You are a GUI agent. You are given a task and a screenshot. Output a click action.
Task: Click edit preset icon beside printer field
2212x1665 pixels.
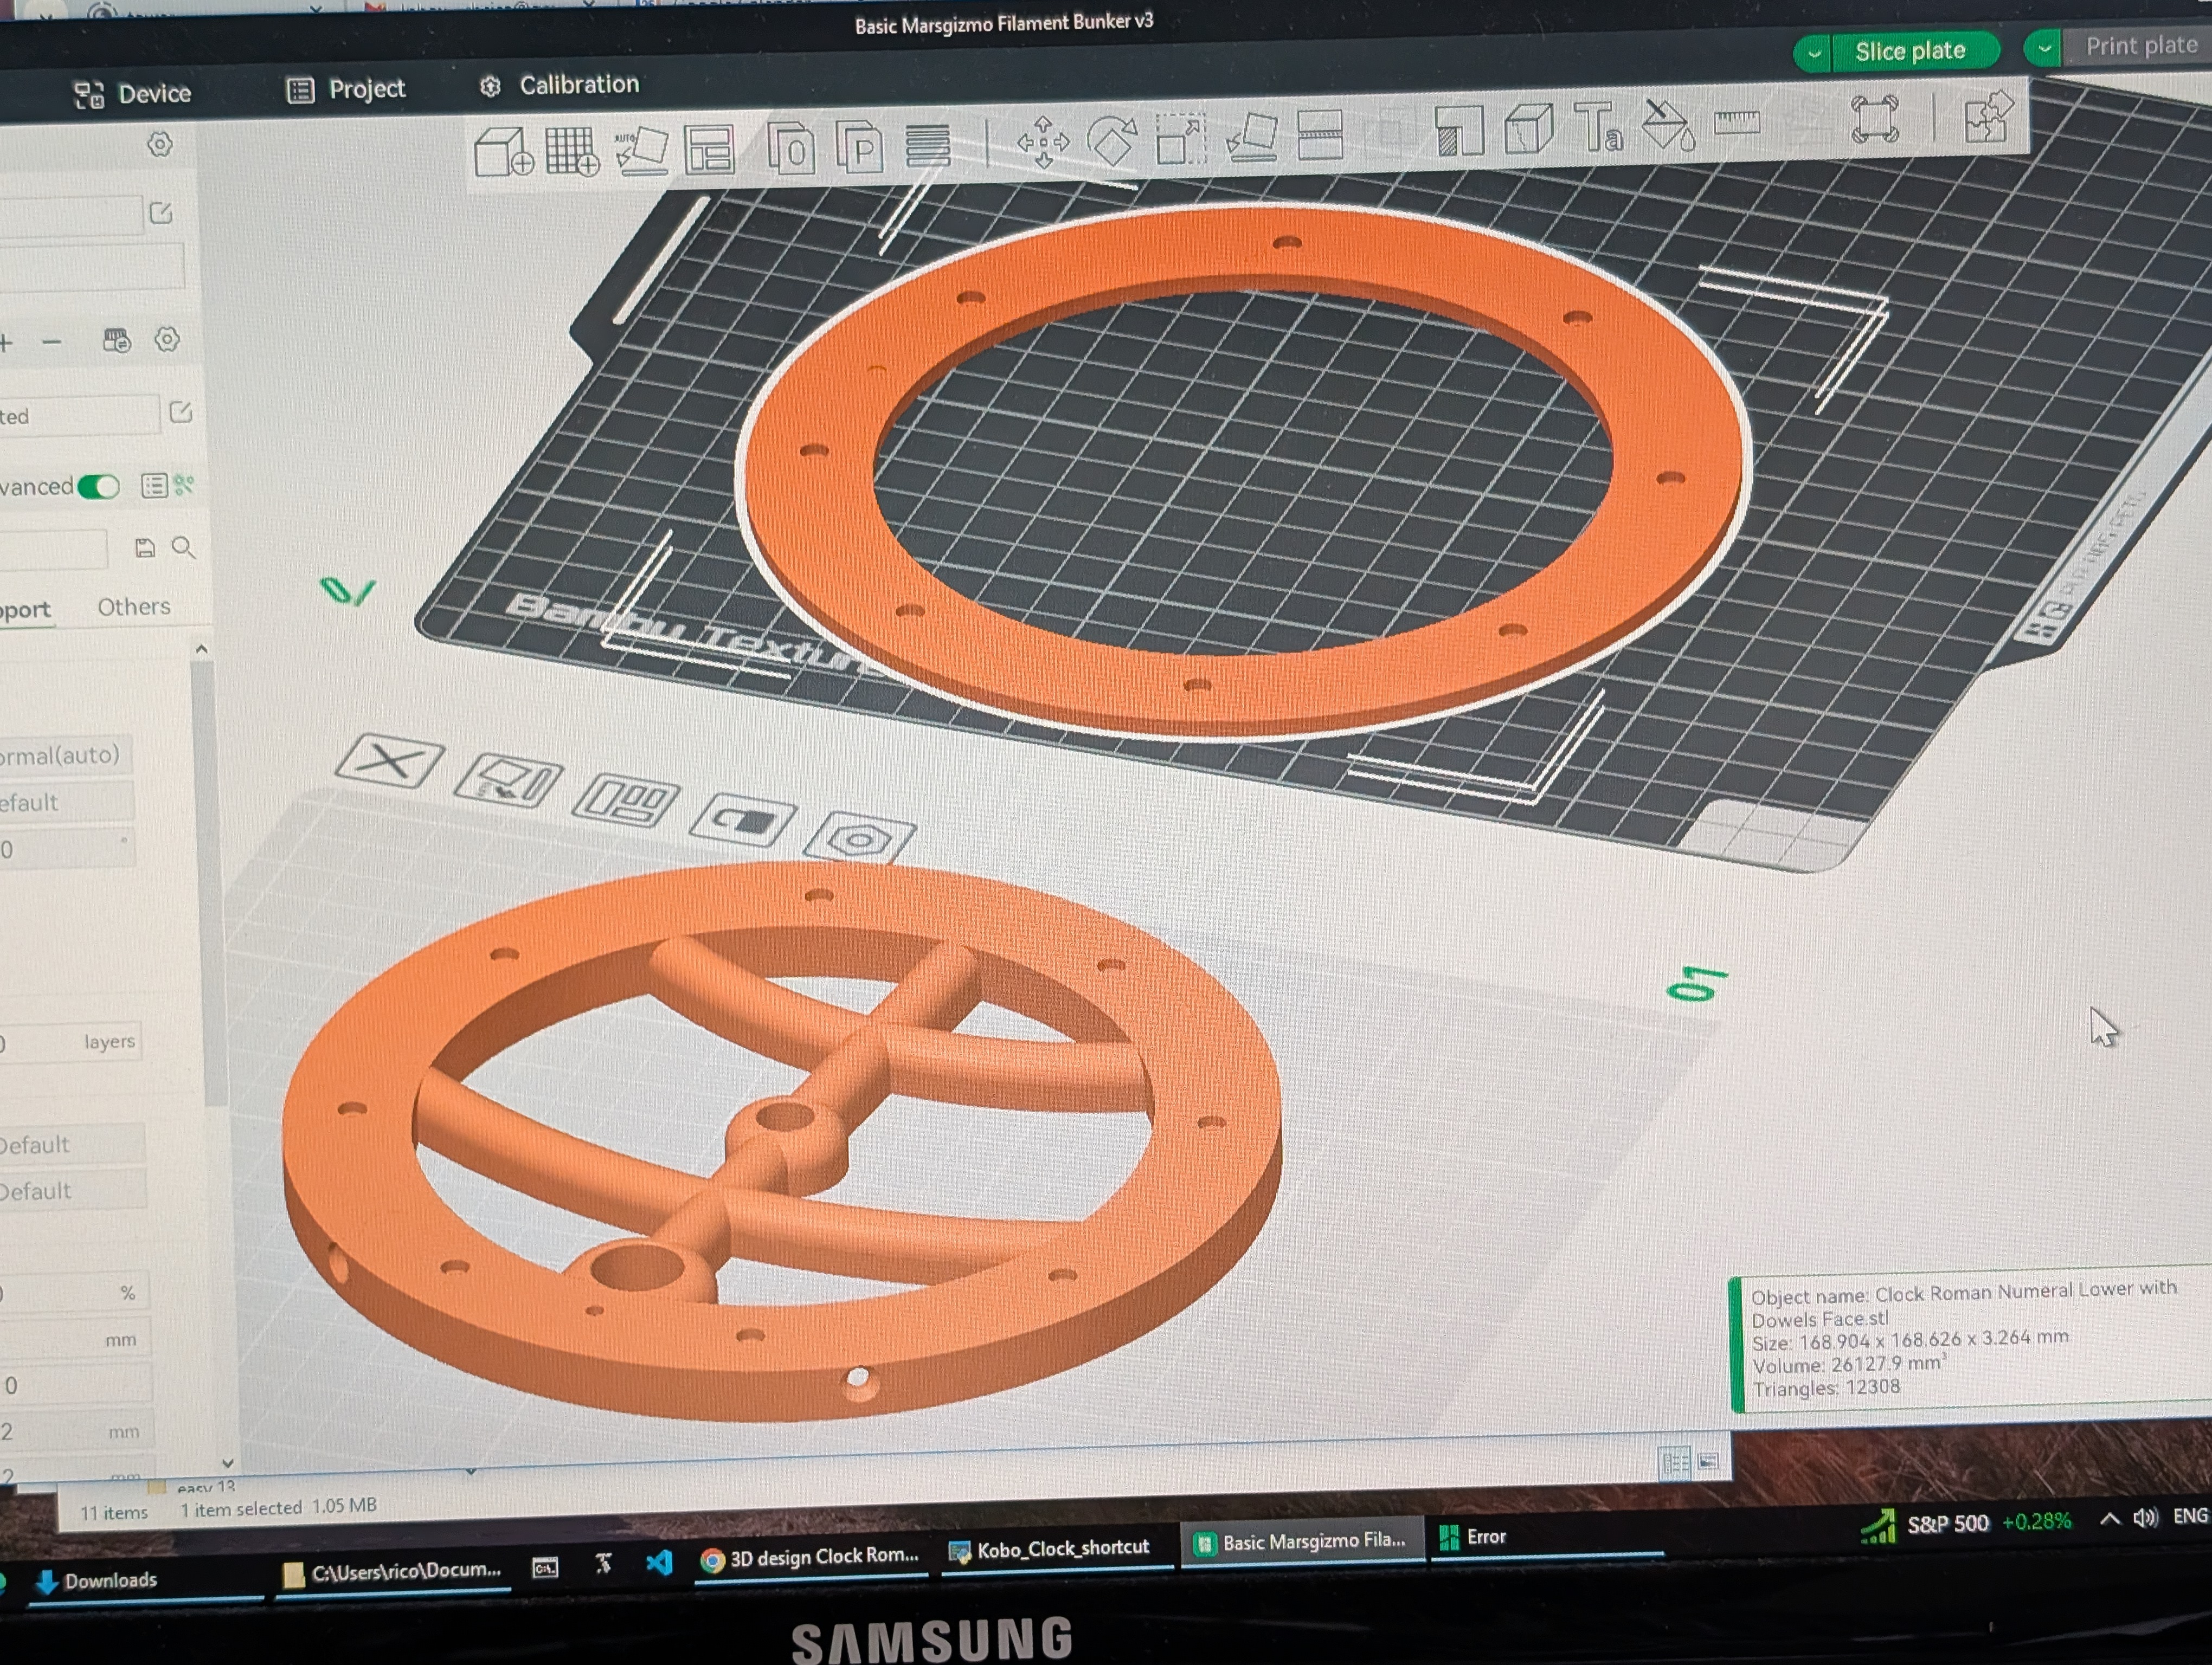click(161, 213)
